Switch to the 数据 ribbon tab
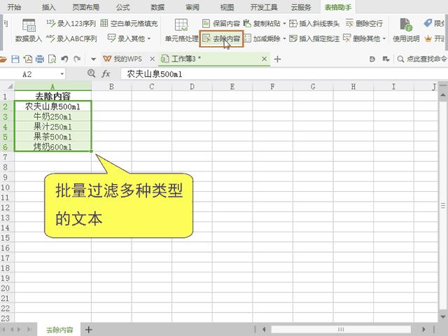This screenshot has width=448, height=336. (x=157, y=7)
